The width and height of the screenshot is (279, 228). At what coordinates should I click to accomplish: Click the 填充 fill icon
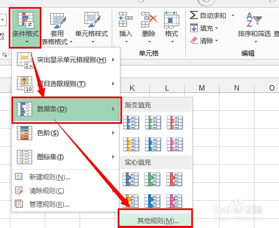(194, 28)
